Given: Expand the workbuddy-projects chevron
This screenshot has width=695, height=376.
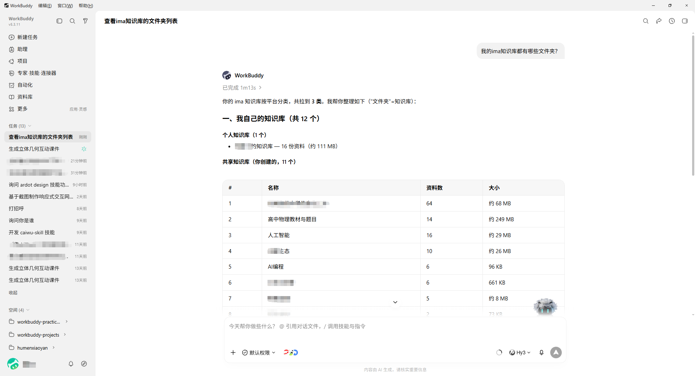Looking at the screenshot, I should (65, 334).
